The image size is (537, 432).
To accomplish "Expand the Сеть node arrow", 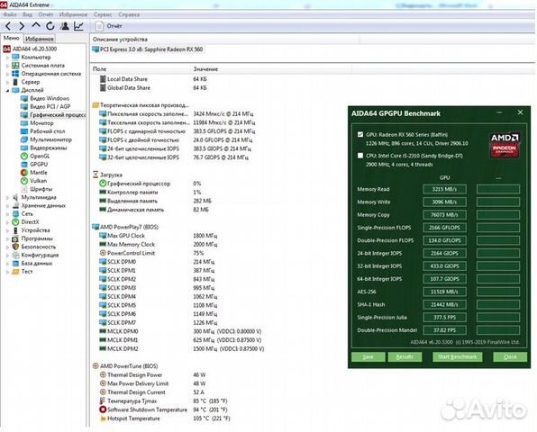I will (7, 214).
